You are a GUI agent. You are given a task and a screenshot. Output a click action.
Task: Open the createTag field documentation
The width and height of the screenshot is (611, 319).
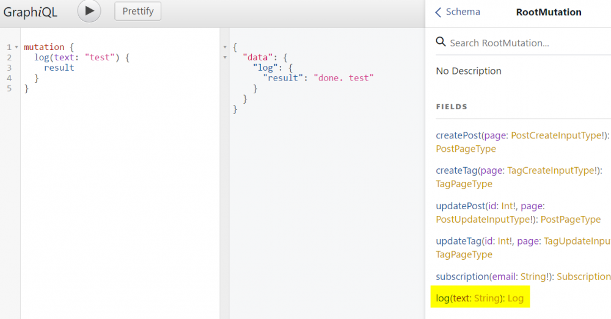456,170
